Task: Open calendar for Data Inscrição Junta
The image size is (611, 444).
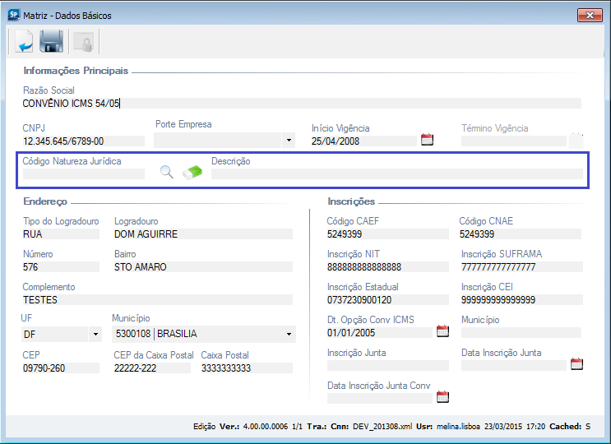Action: click(x=576, y=364)
